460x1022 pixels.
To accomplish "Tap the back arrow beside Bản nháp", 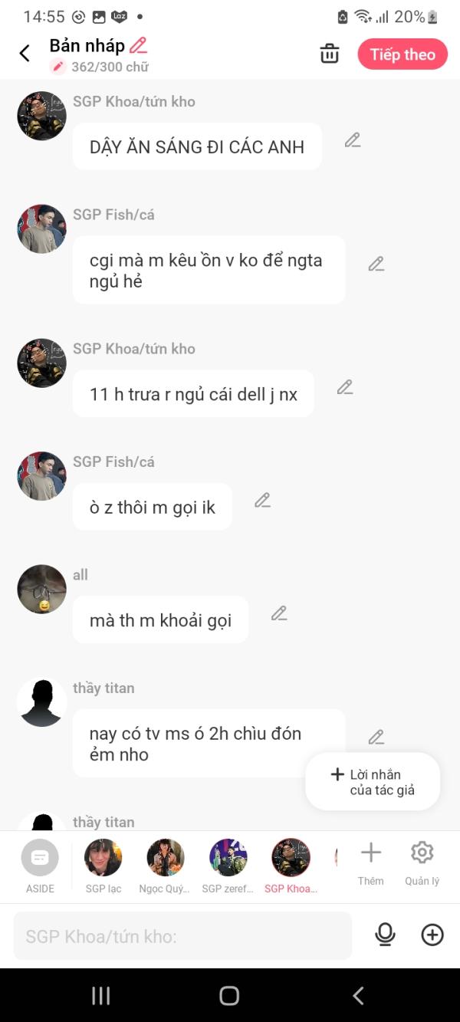I will pyautogui.click(x=25, y=54).
